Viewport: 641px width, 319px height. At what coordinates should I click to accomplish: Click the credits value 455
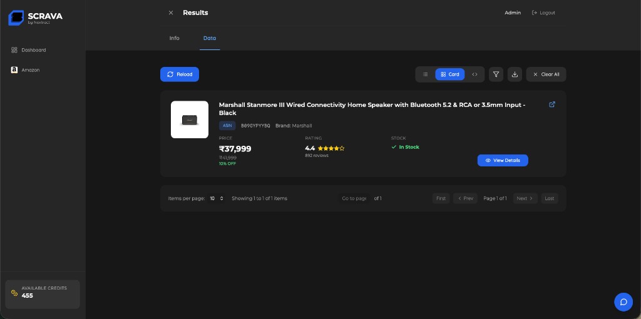tap(28, 296)
